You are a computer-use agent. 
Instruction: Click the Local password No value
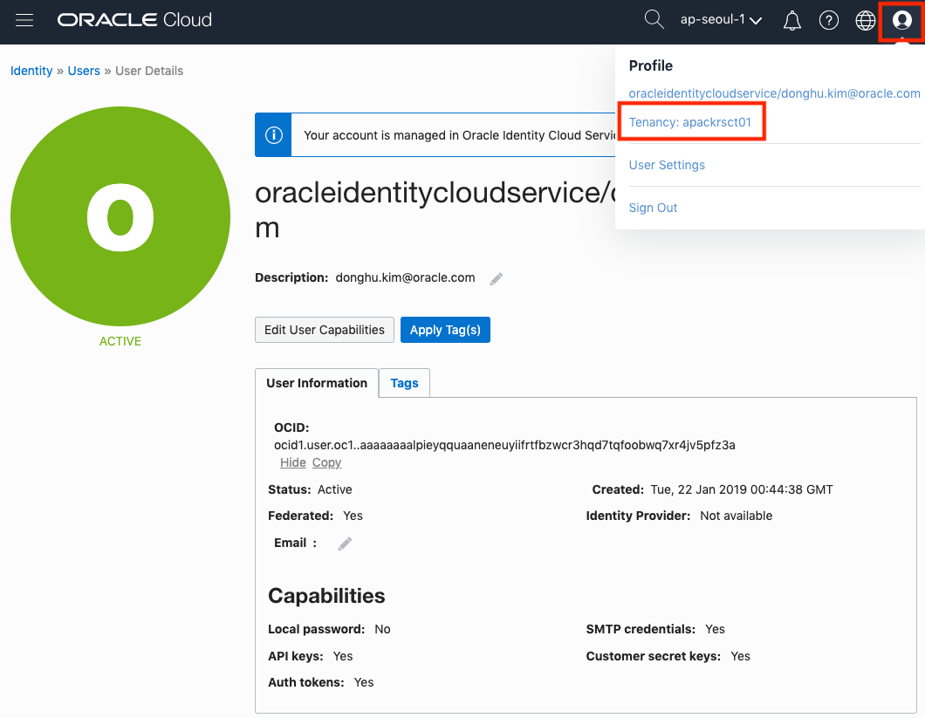point(382,629)
